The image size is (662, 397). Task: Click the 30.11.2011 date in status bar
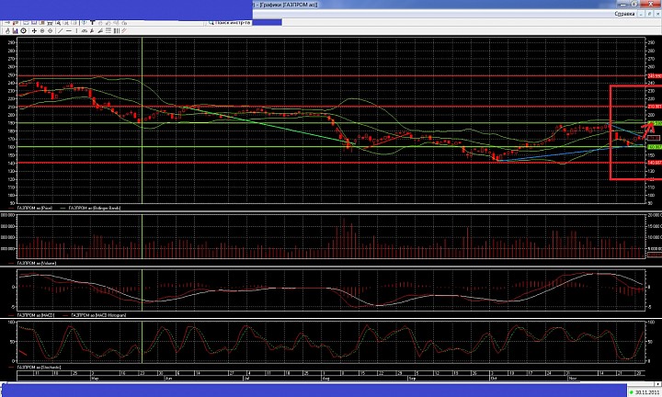pos(646,392)
